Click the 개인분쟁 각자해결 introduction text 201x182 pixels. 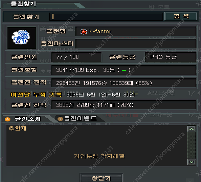point(99,156)
